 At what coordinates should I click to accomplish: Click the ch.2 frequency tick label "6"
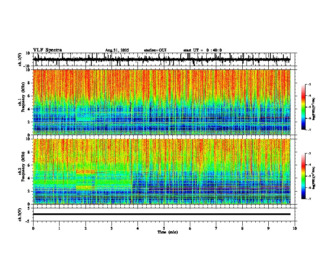coord(29,165)
